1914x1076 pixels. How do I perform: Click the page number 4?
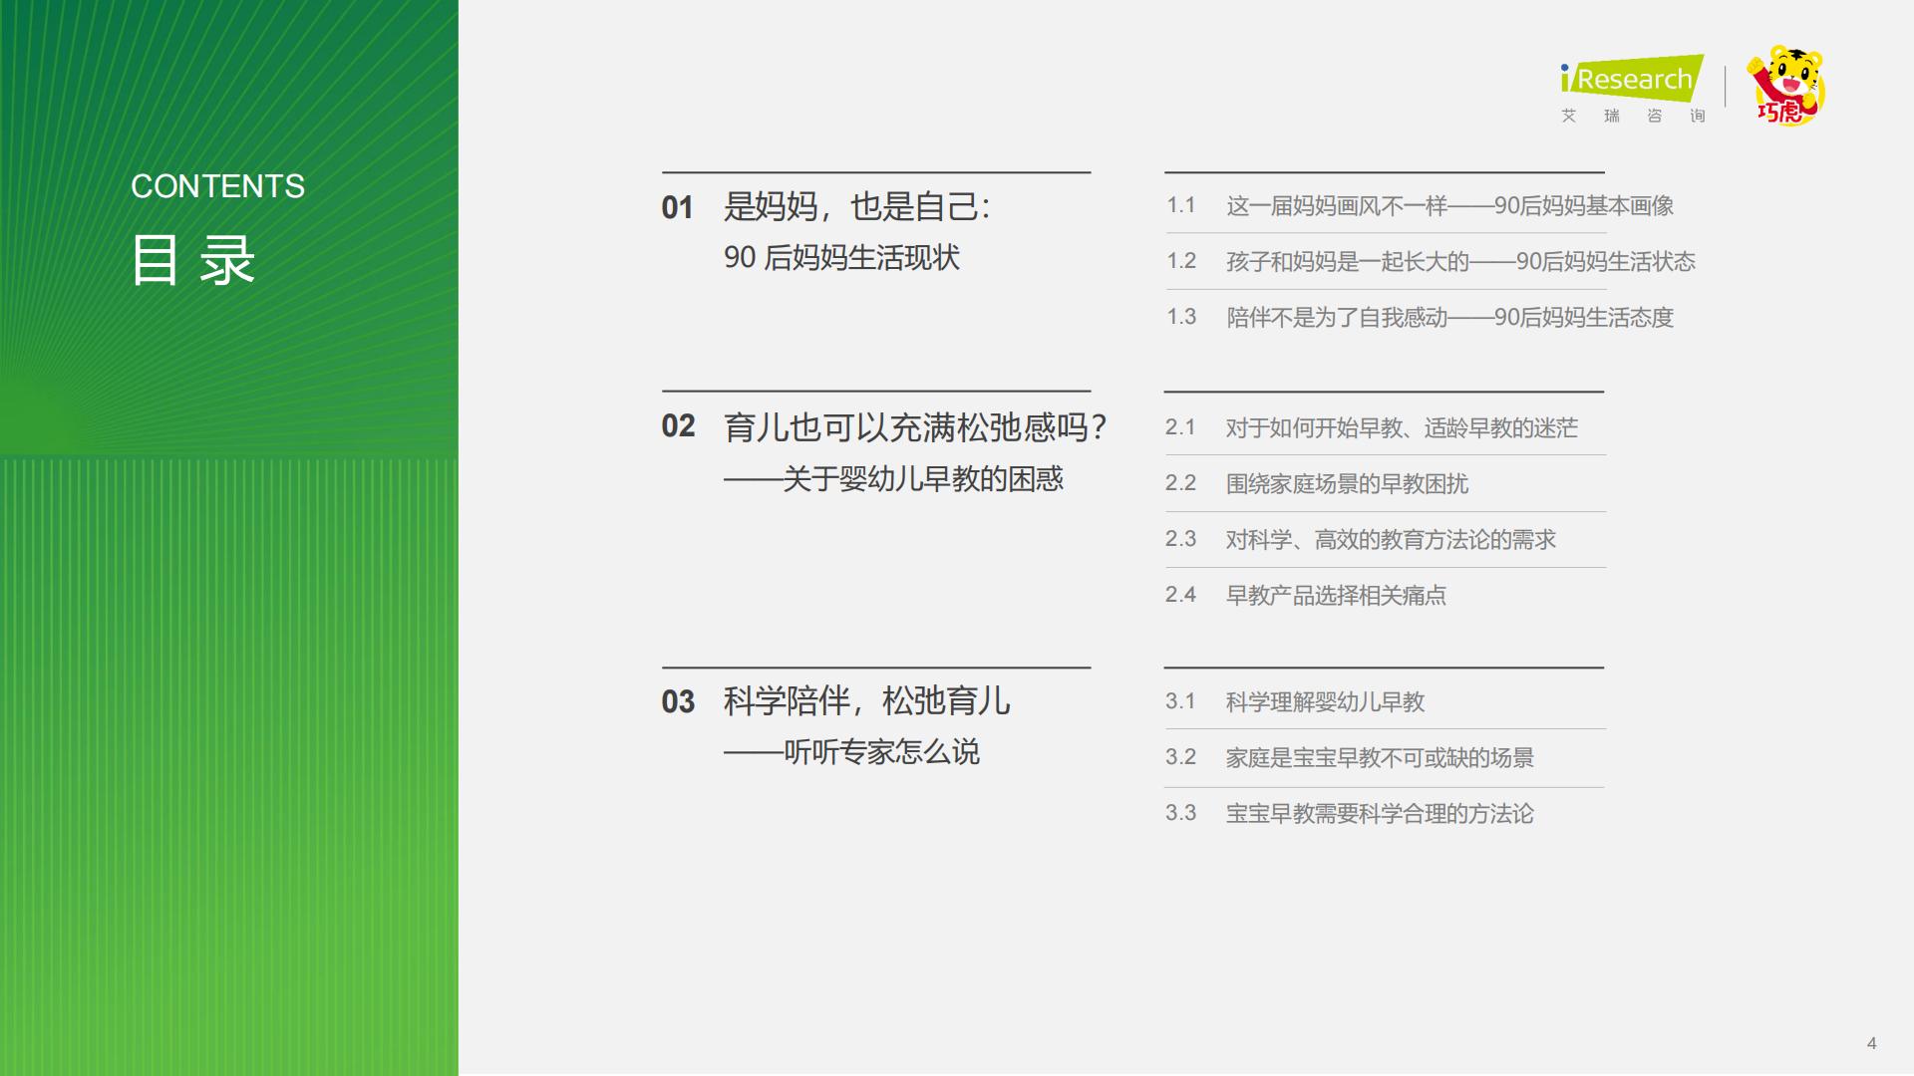coord(1871,1043)
